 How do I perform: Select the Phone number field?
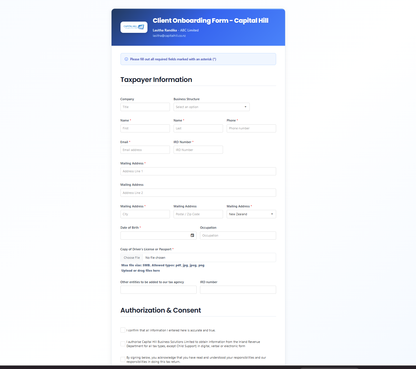(251, 128)
